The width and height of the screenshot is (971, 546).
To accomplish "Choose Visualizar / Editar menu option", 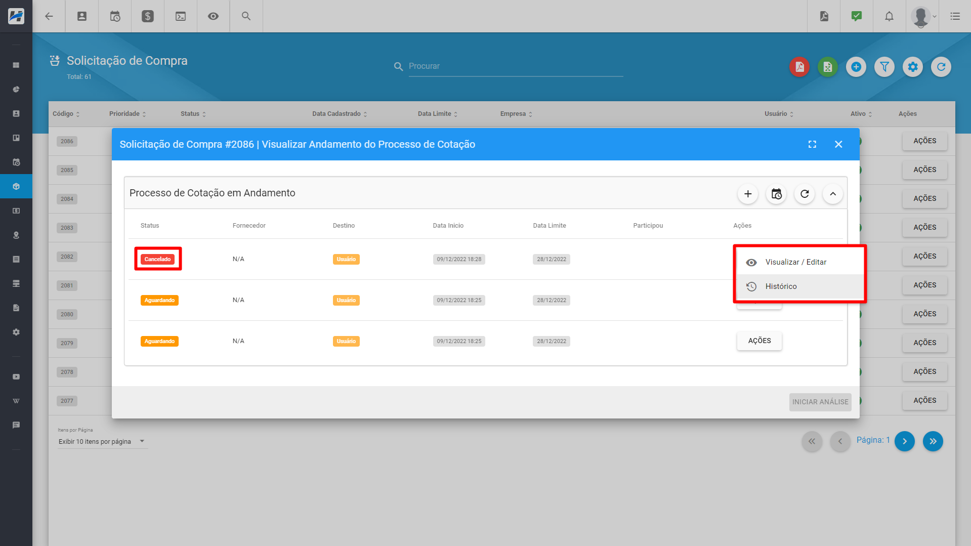I will coord(795,262).
